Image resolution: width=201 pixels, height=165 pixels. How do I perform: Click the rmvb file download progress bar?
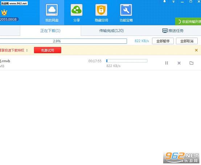(127, 61)
